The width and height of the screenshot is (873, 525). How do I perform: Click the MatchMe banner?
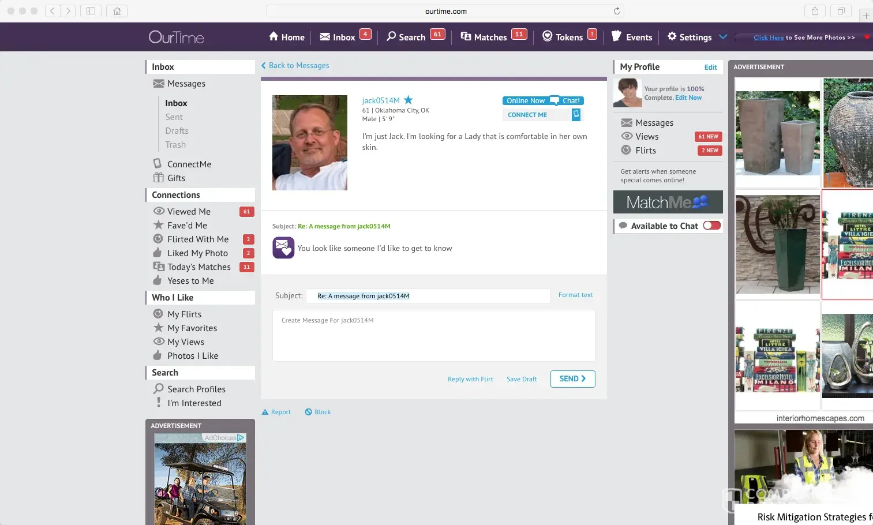click(668, 202)
